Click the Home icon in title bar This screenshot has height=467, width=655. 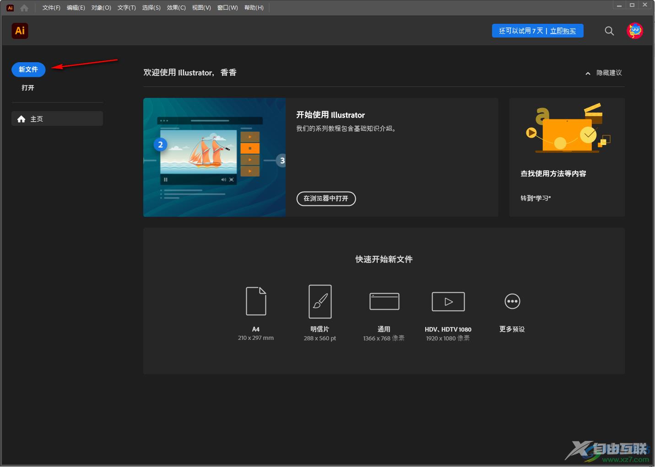click(24, 8)
